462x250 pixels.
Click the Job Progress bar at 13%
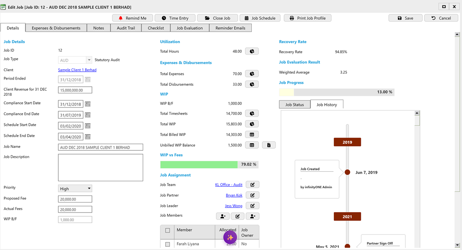[x=336, y=92]
